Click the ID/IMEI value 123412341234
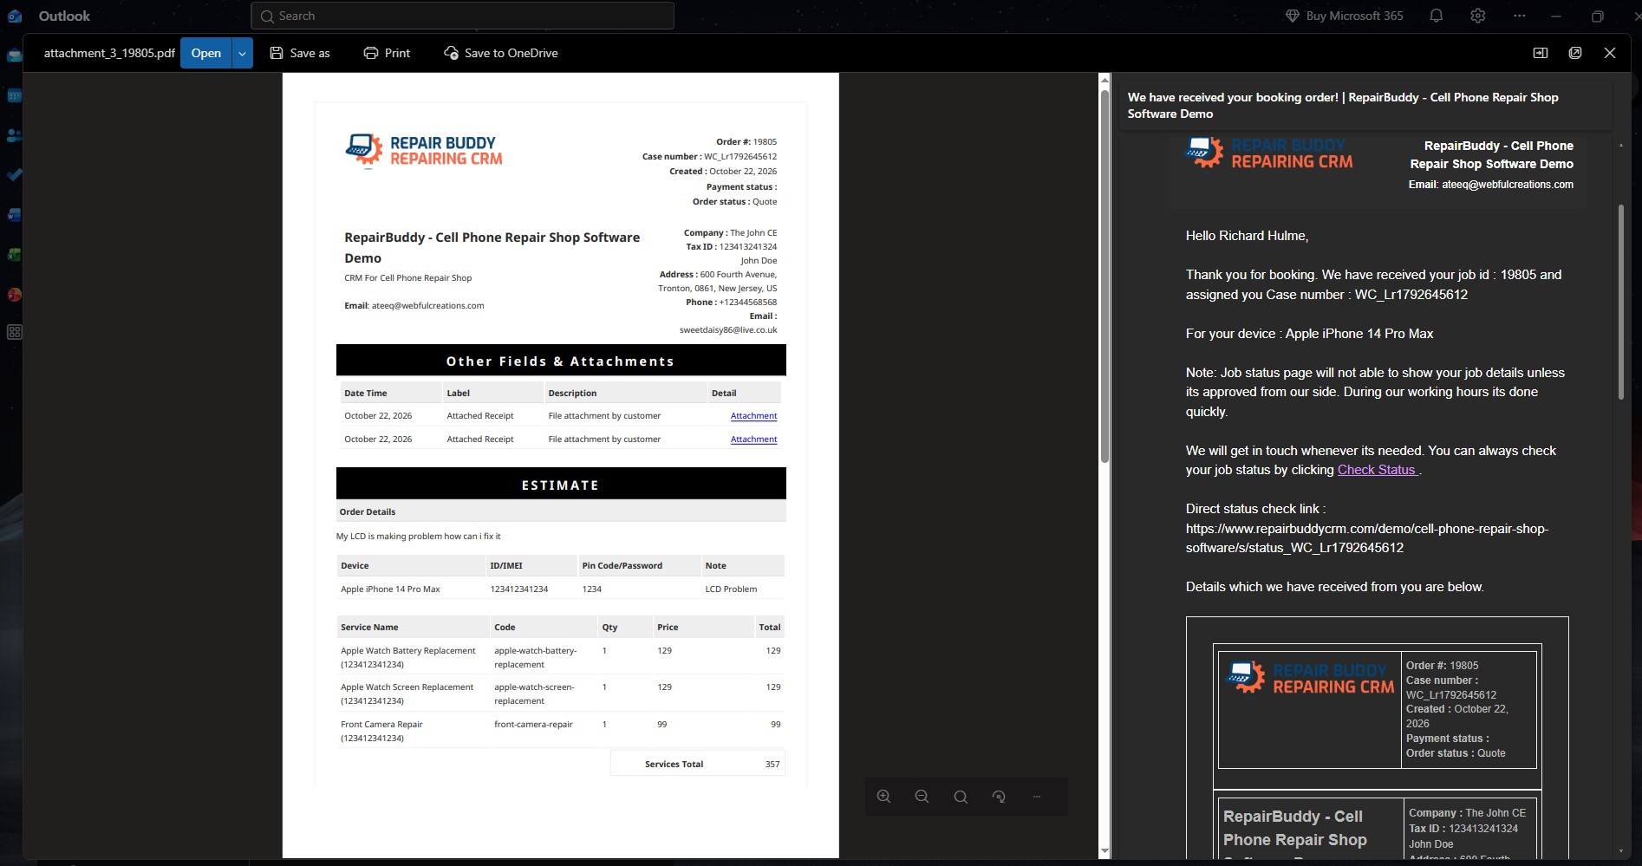 [519, 589]
